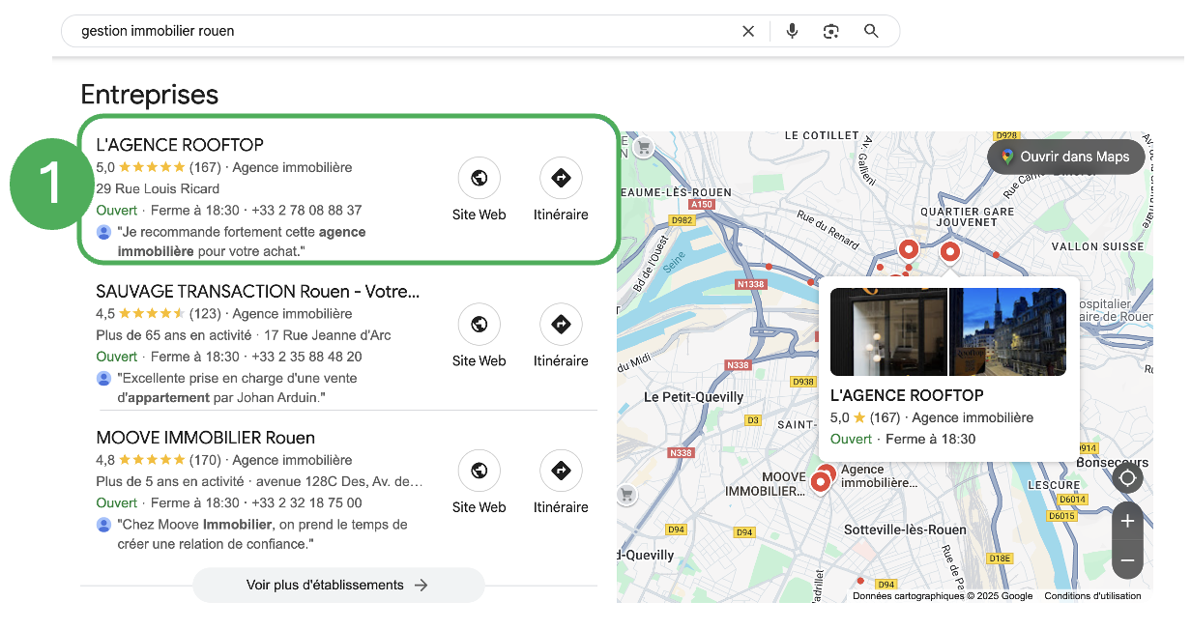The height and width of the screenshot is (630, 1191).
Task: Clear the search query with the X icon
Action: click(x=748, y=31)
